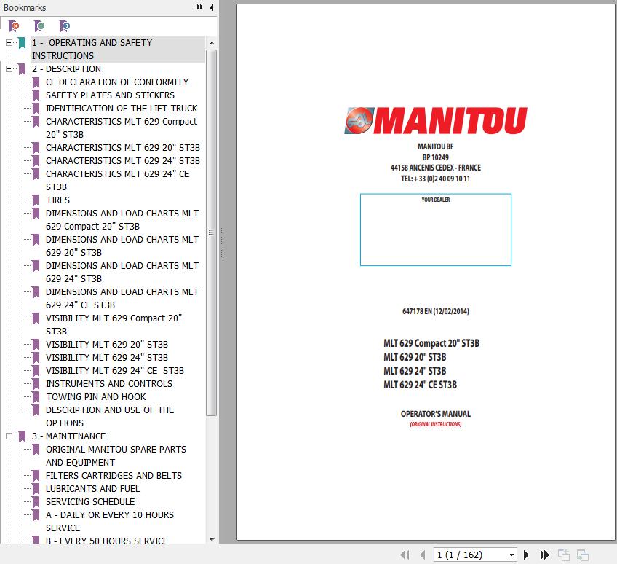Click the MLT 629 Compact 20" ST3B model line

tap(431, 343)
